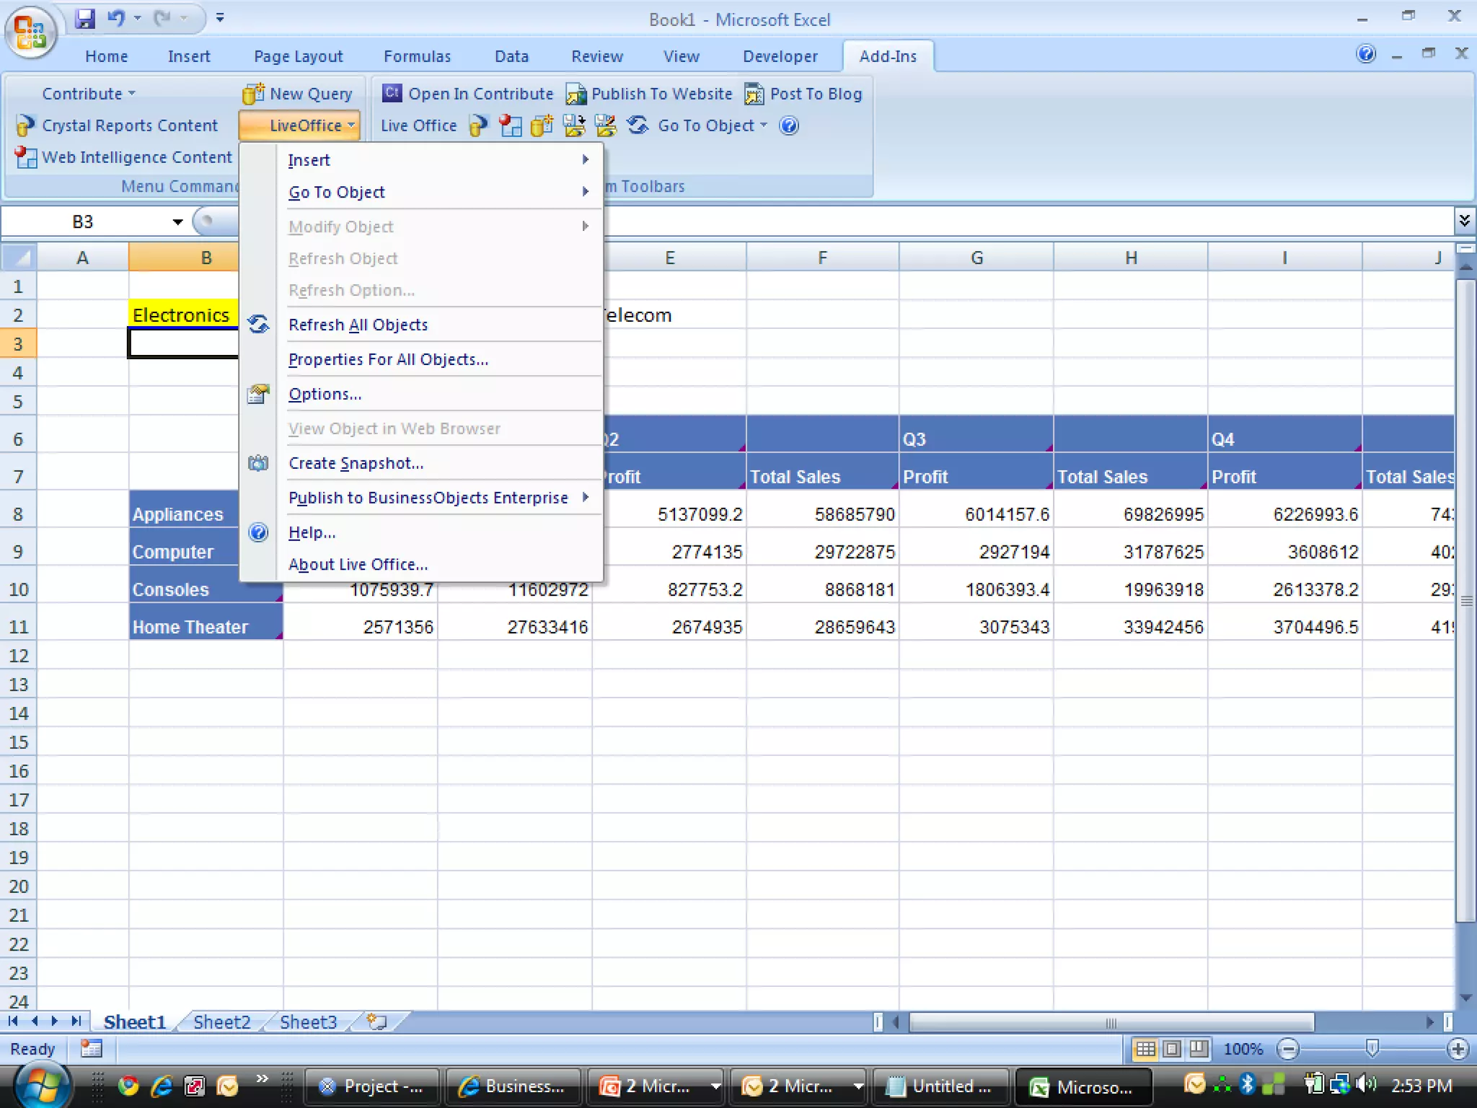
Task: Click Web Intelligence Content
Action: (124, 157)
